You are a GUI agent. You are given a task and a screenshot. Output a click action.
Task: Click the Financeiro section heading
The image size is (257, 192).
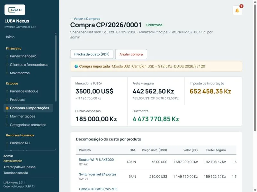[13, 49]
